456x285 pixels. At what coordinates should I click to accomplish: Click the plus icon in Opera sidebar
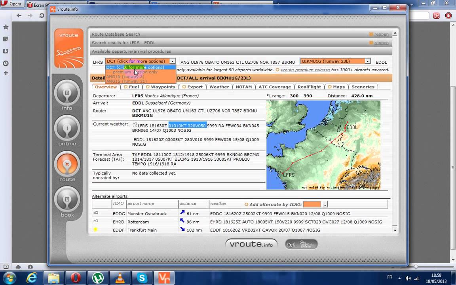(6, 73)
